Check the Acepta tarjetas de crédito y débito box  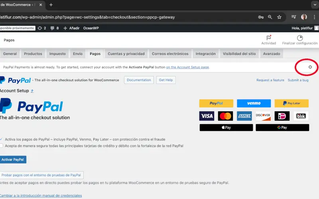(2, 146)
